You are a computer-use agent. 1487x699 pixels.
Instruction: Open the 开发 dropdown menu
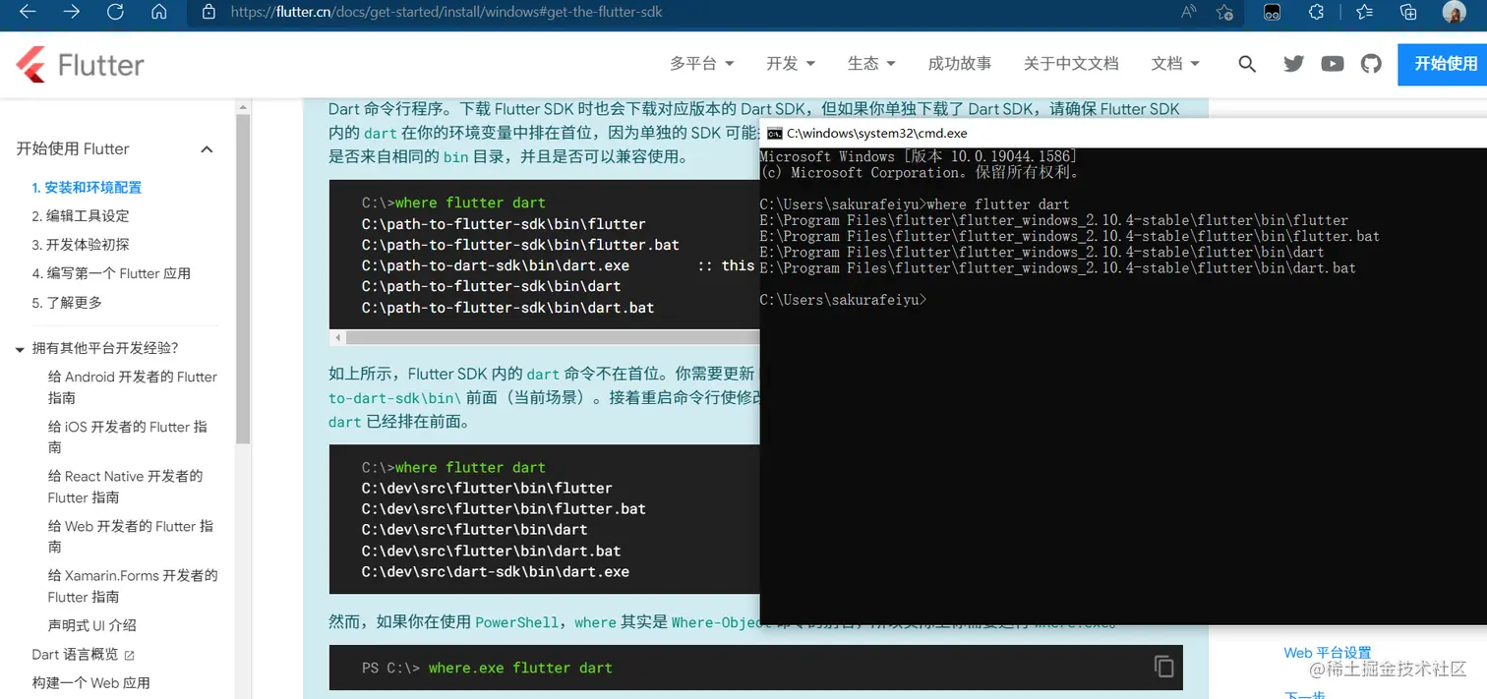(791, 63)
